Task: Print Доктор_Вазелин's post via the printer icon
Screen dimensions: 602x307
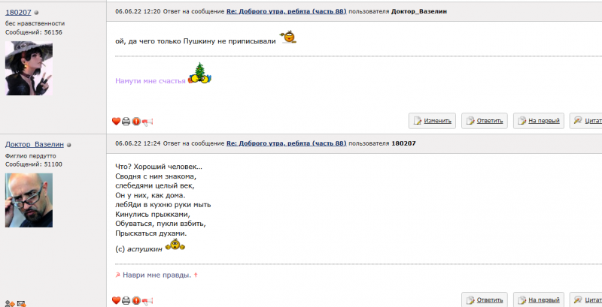Action: [x=126, y=301]
